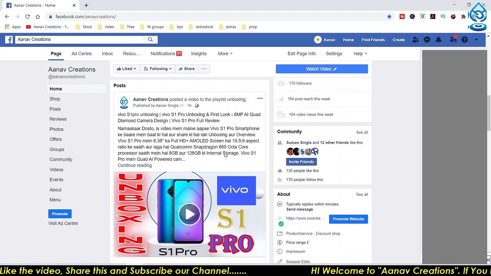Image resolution: width=491 pixels, height=276 pixels.
Task: Open the Chrome extensions puzzle icon
Action: pos(463,16)
